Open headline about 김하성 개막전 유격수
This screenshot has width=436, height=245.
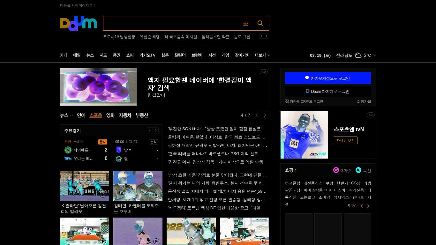click(218, 145)
